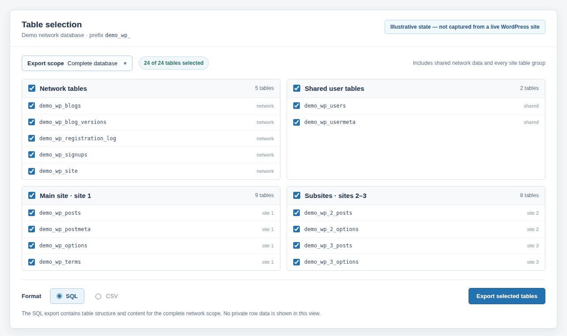
Task: Uncheck the demo_wp_2_posts table
Action: (x=296, y=213)
